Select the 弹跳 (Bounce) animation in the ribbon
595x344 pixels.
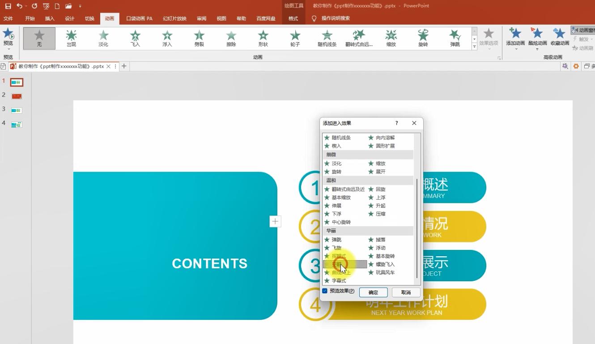pos(455,38)
